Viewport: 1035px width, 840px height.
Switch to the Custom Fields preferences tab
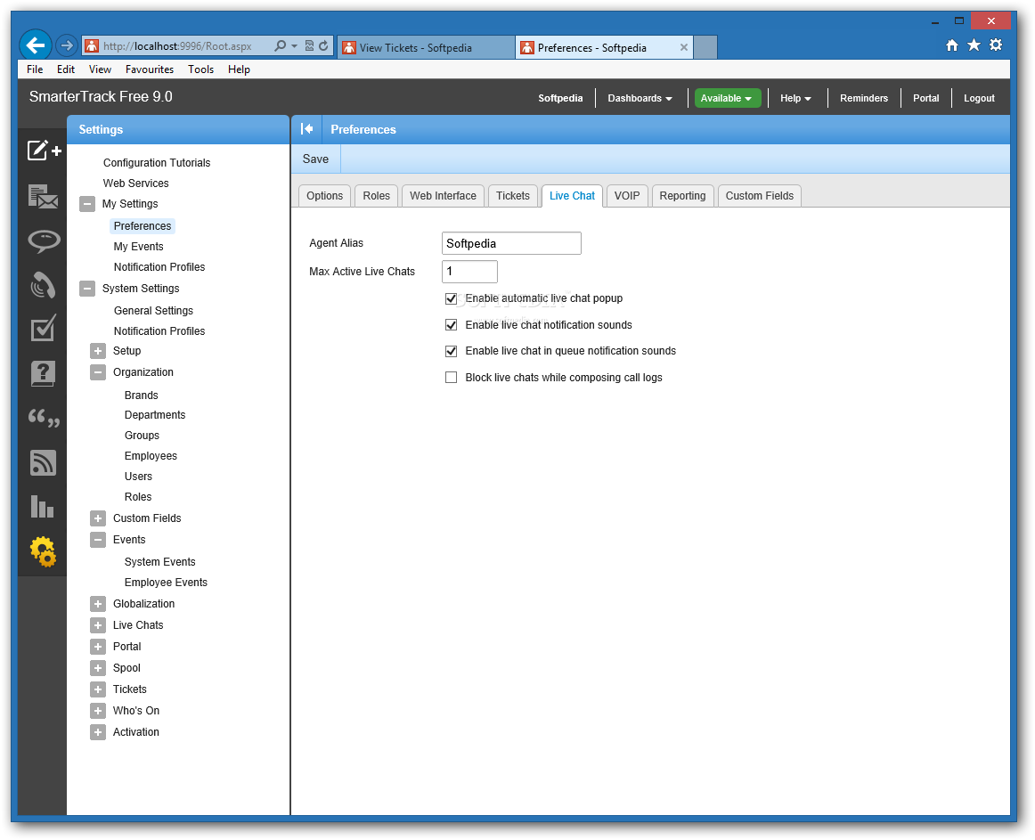point(759,195)
